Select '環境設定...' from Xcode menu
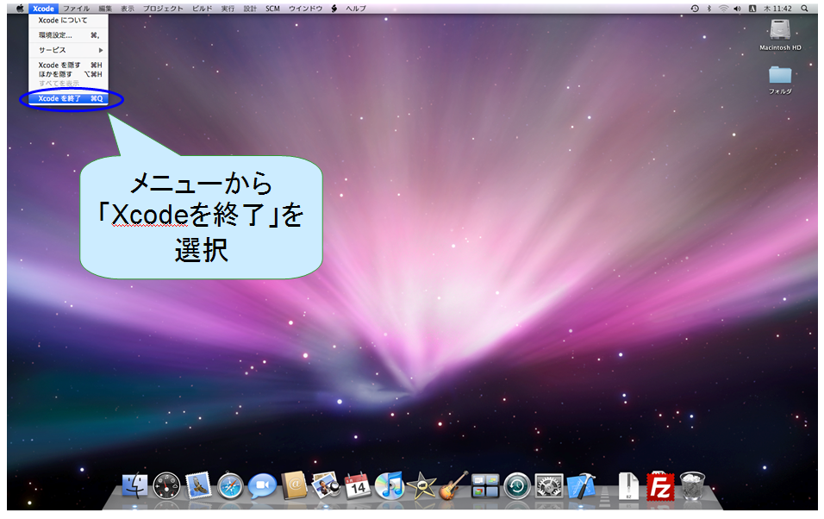 click(x=68, y=35)
